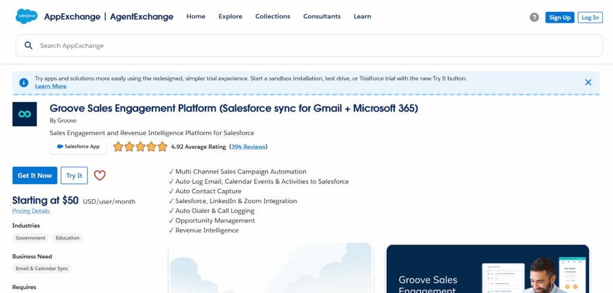Add app to favorites with heart icon
The width and height of the screenshot is (613, 293).
(x=100, y=175)
